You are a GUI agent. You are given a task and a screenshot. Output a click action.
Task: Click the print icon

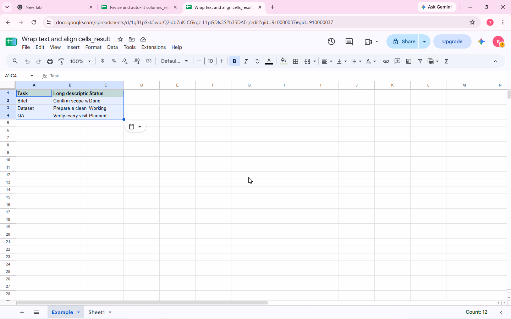50,61
